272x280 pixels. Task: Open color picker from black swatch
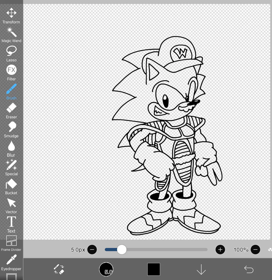point(154,269)
